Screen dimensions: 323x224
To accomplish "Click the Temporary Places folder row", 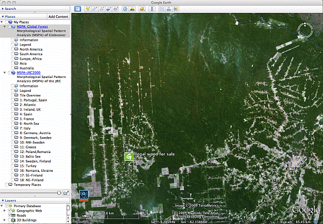I will tap(27, 185).
